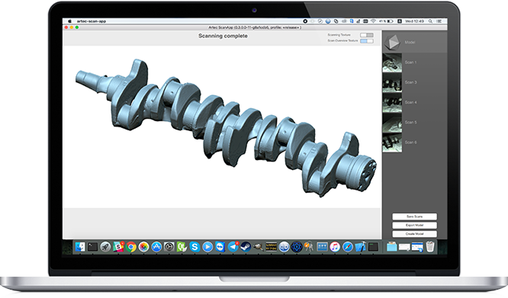Open Telegram from the dock
508x298 pixels.
point(233,247)
